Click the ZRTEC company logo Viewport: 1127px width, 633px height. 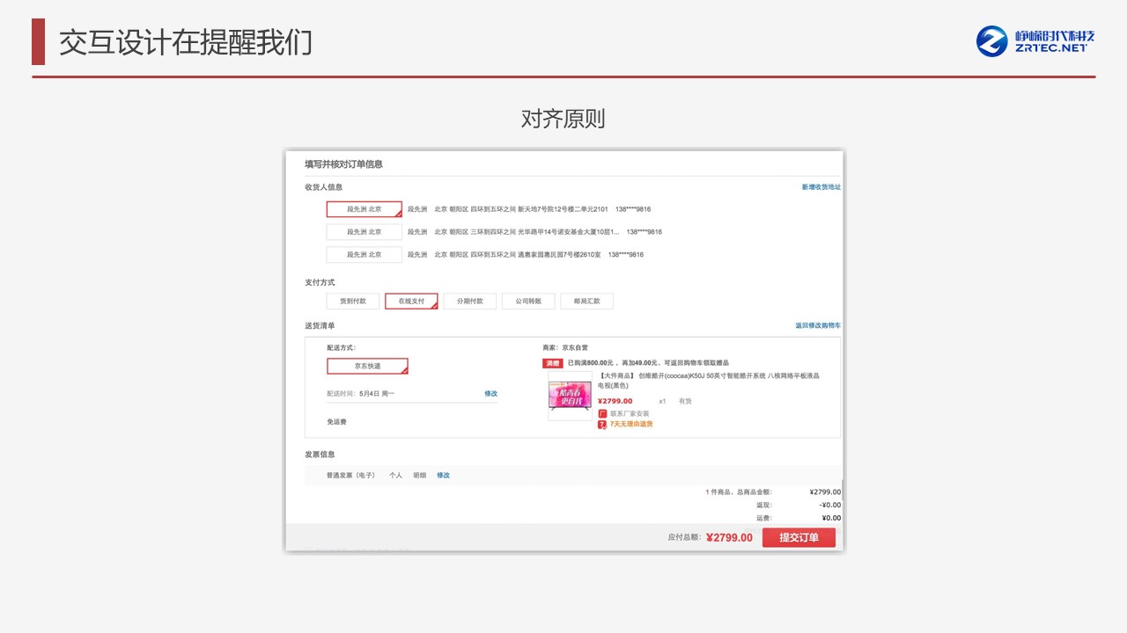pos(1035,41)
